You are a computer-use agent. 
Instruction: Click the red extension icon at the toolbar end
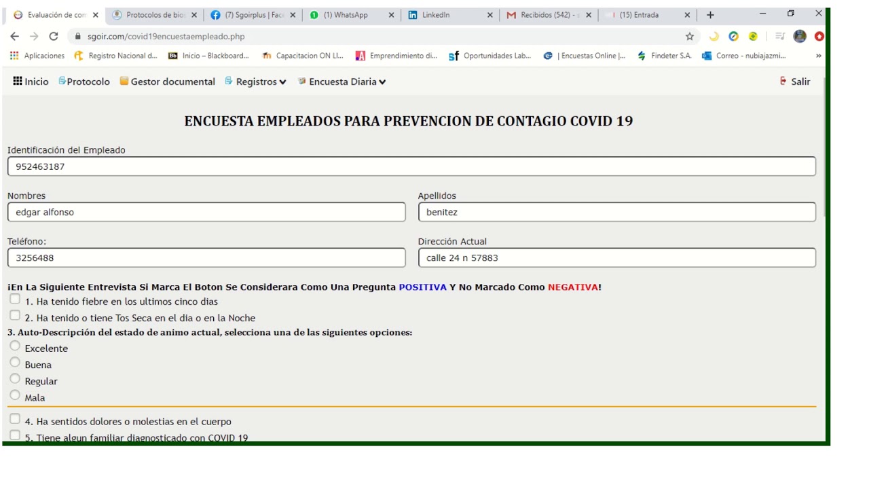click(819, 37)
